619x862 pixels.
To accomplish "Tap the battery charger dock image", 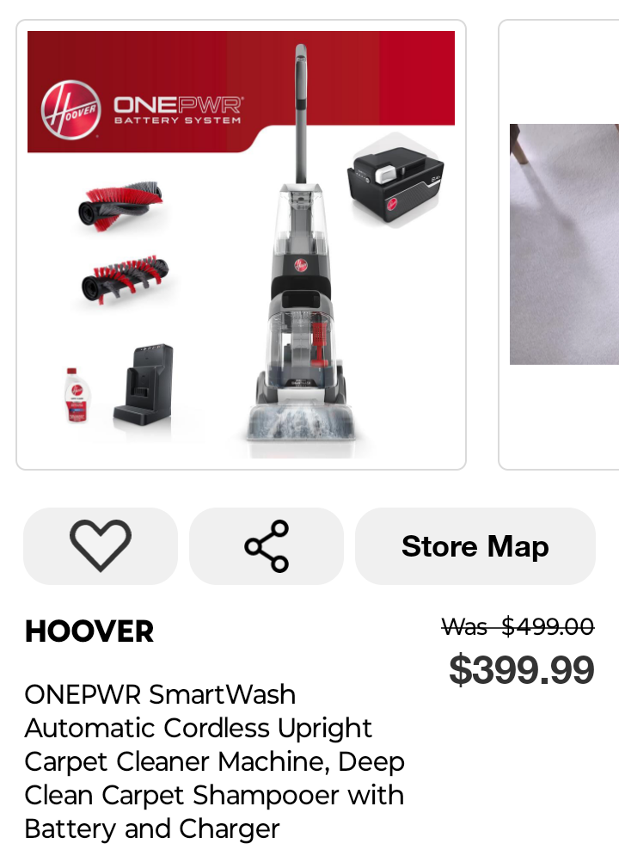I will pyautogui.click(x=144, y=385).
